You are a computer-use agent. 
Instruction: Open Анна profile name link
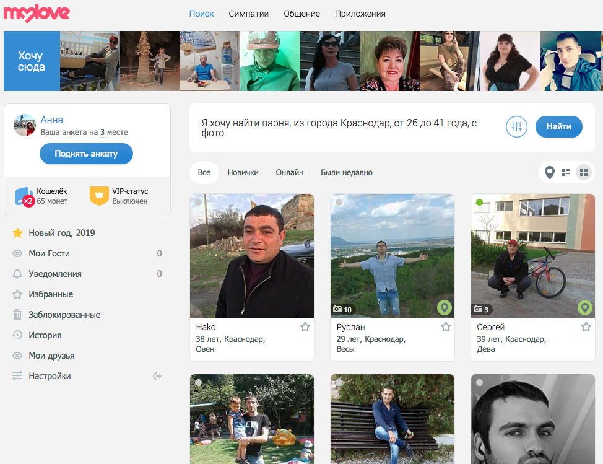click(52, 120)
